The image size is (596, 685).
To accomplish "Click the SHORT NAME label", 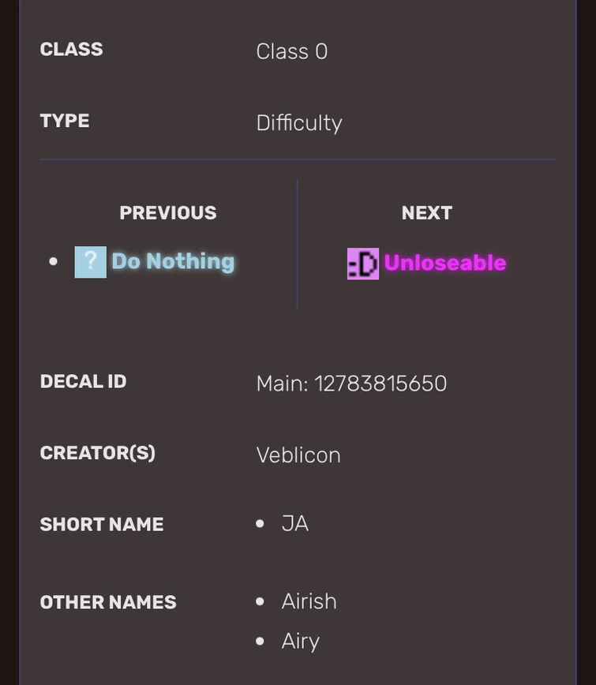I will click(x=101, y=525).
